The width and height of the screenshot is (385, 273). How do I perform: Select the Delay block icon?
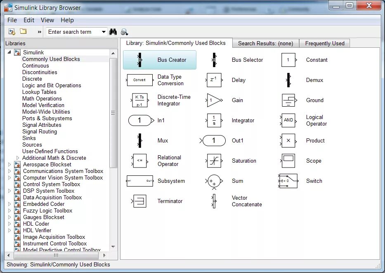[x=214, y=80]
